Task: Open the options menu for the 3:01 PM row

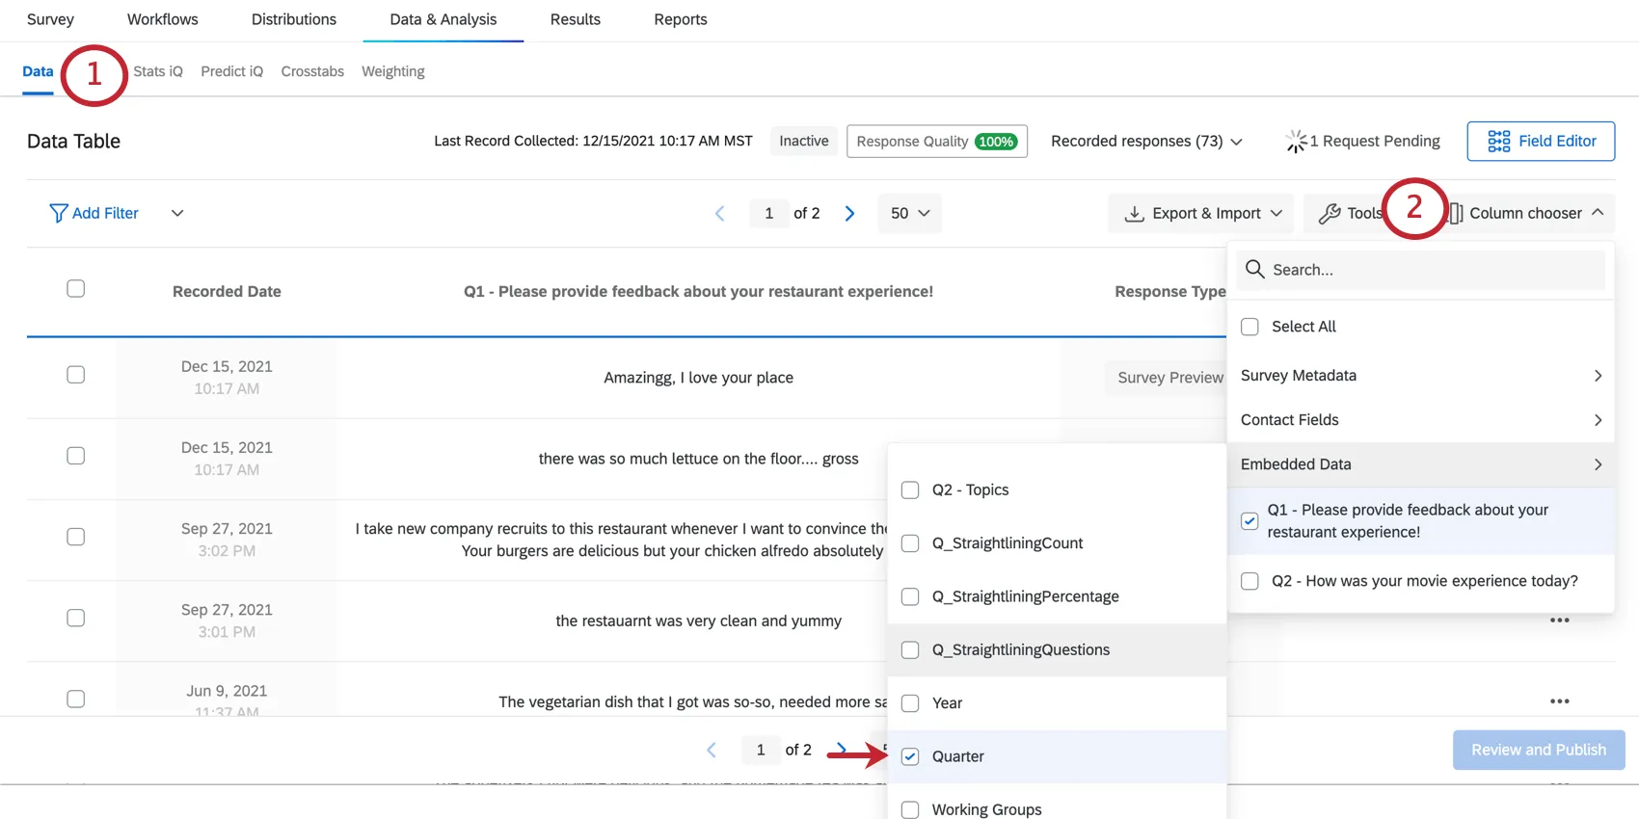Action: pyautogui.click(x=1560, y=621)
